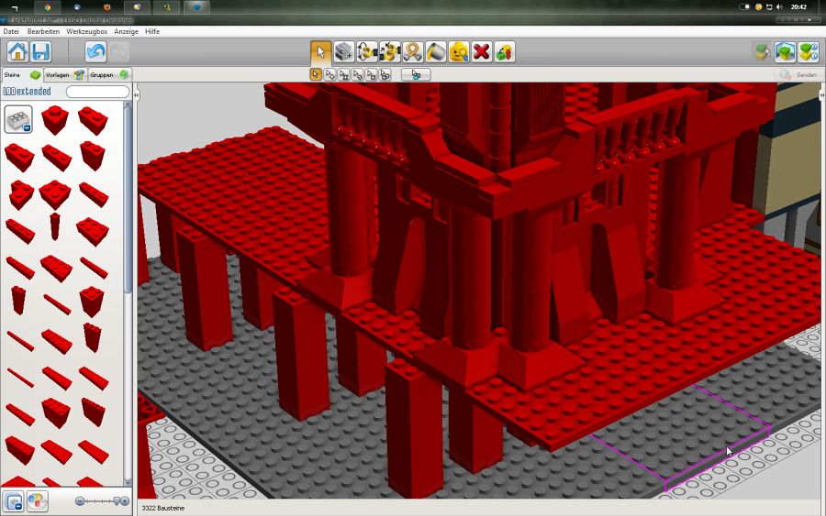This screenshot has height=516, width=826.
Task: Save the model with the floppy disk icon
Action: tap(40, 51)
